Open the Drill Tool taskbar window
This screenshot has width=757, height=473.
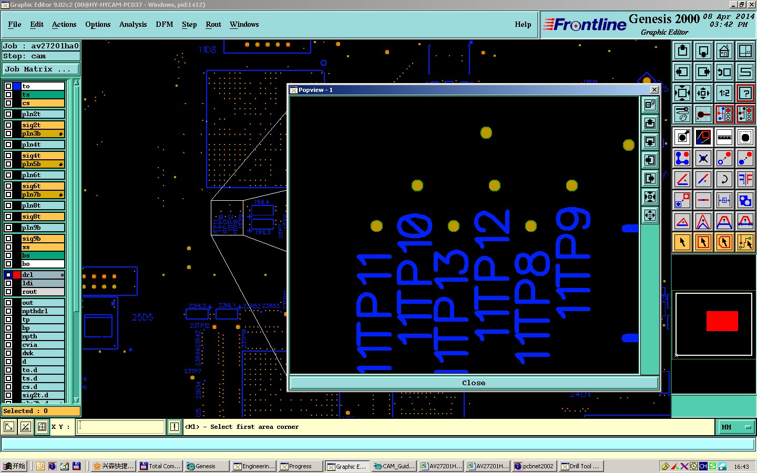[581, 466]
